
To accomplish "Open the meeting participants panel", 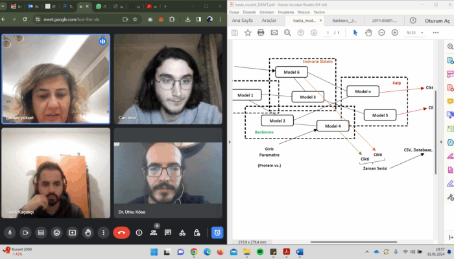I will pos(154,232).
